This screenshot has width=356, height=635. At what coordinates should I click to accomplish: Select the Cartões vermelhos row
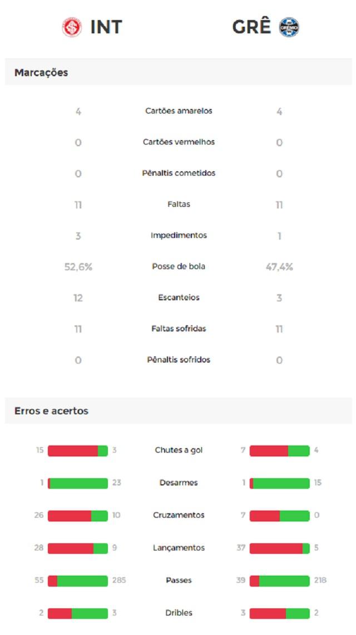click(178, 142)
